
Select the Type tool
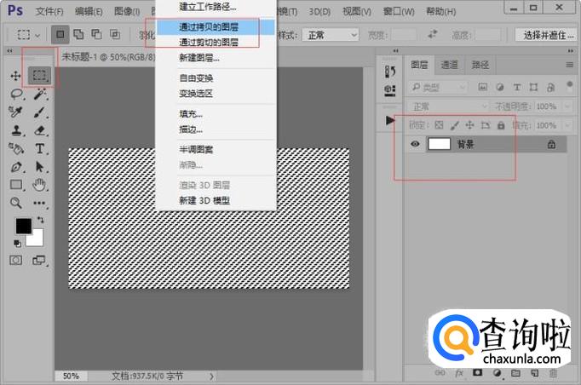(x=40, y=148)
